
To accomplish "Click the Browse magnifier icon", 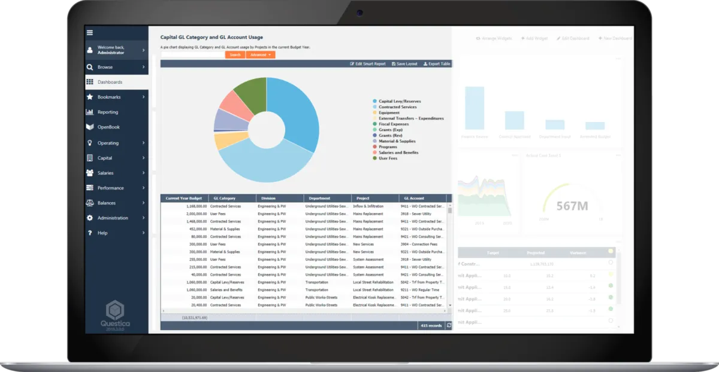I will point(90,67).
